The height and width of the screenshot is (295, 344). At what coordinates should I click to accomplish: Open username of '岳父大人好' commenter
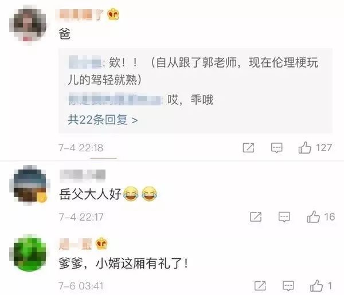click(x=83, y=175)
